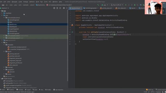Image resolution: width=166 pixels, height=93 pixels.
Task: Collapse the drawable folder
Action: click(x=4, y=45)
